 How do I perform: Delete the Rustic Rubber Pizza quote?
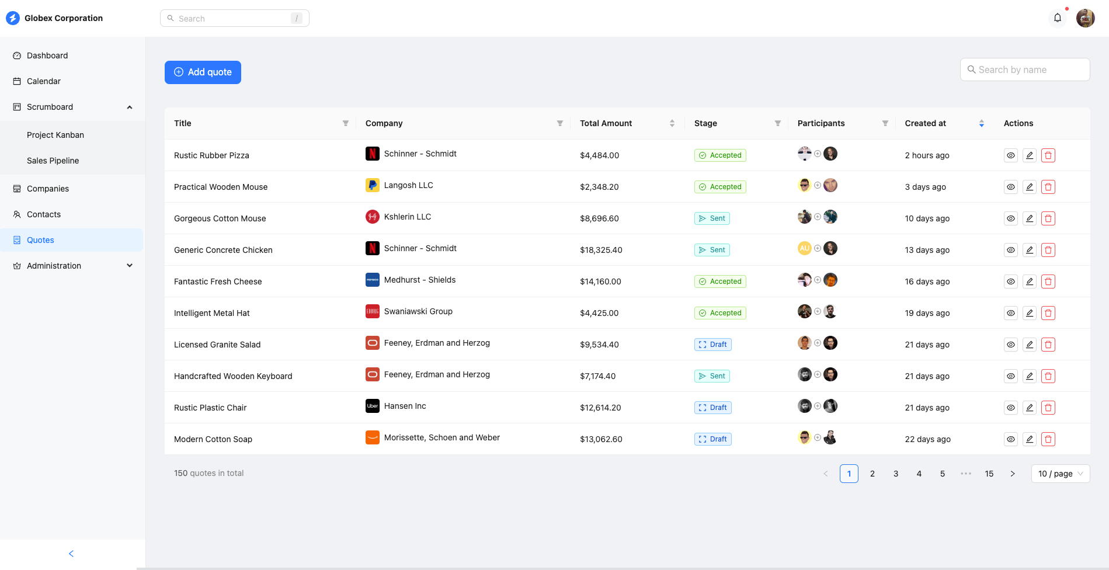point(1048,155)
